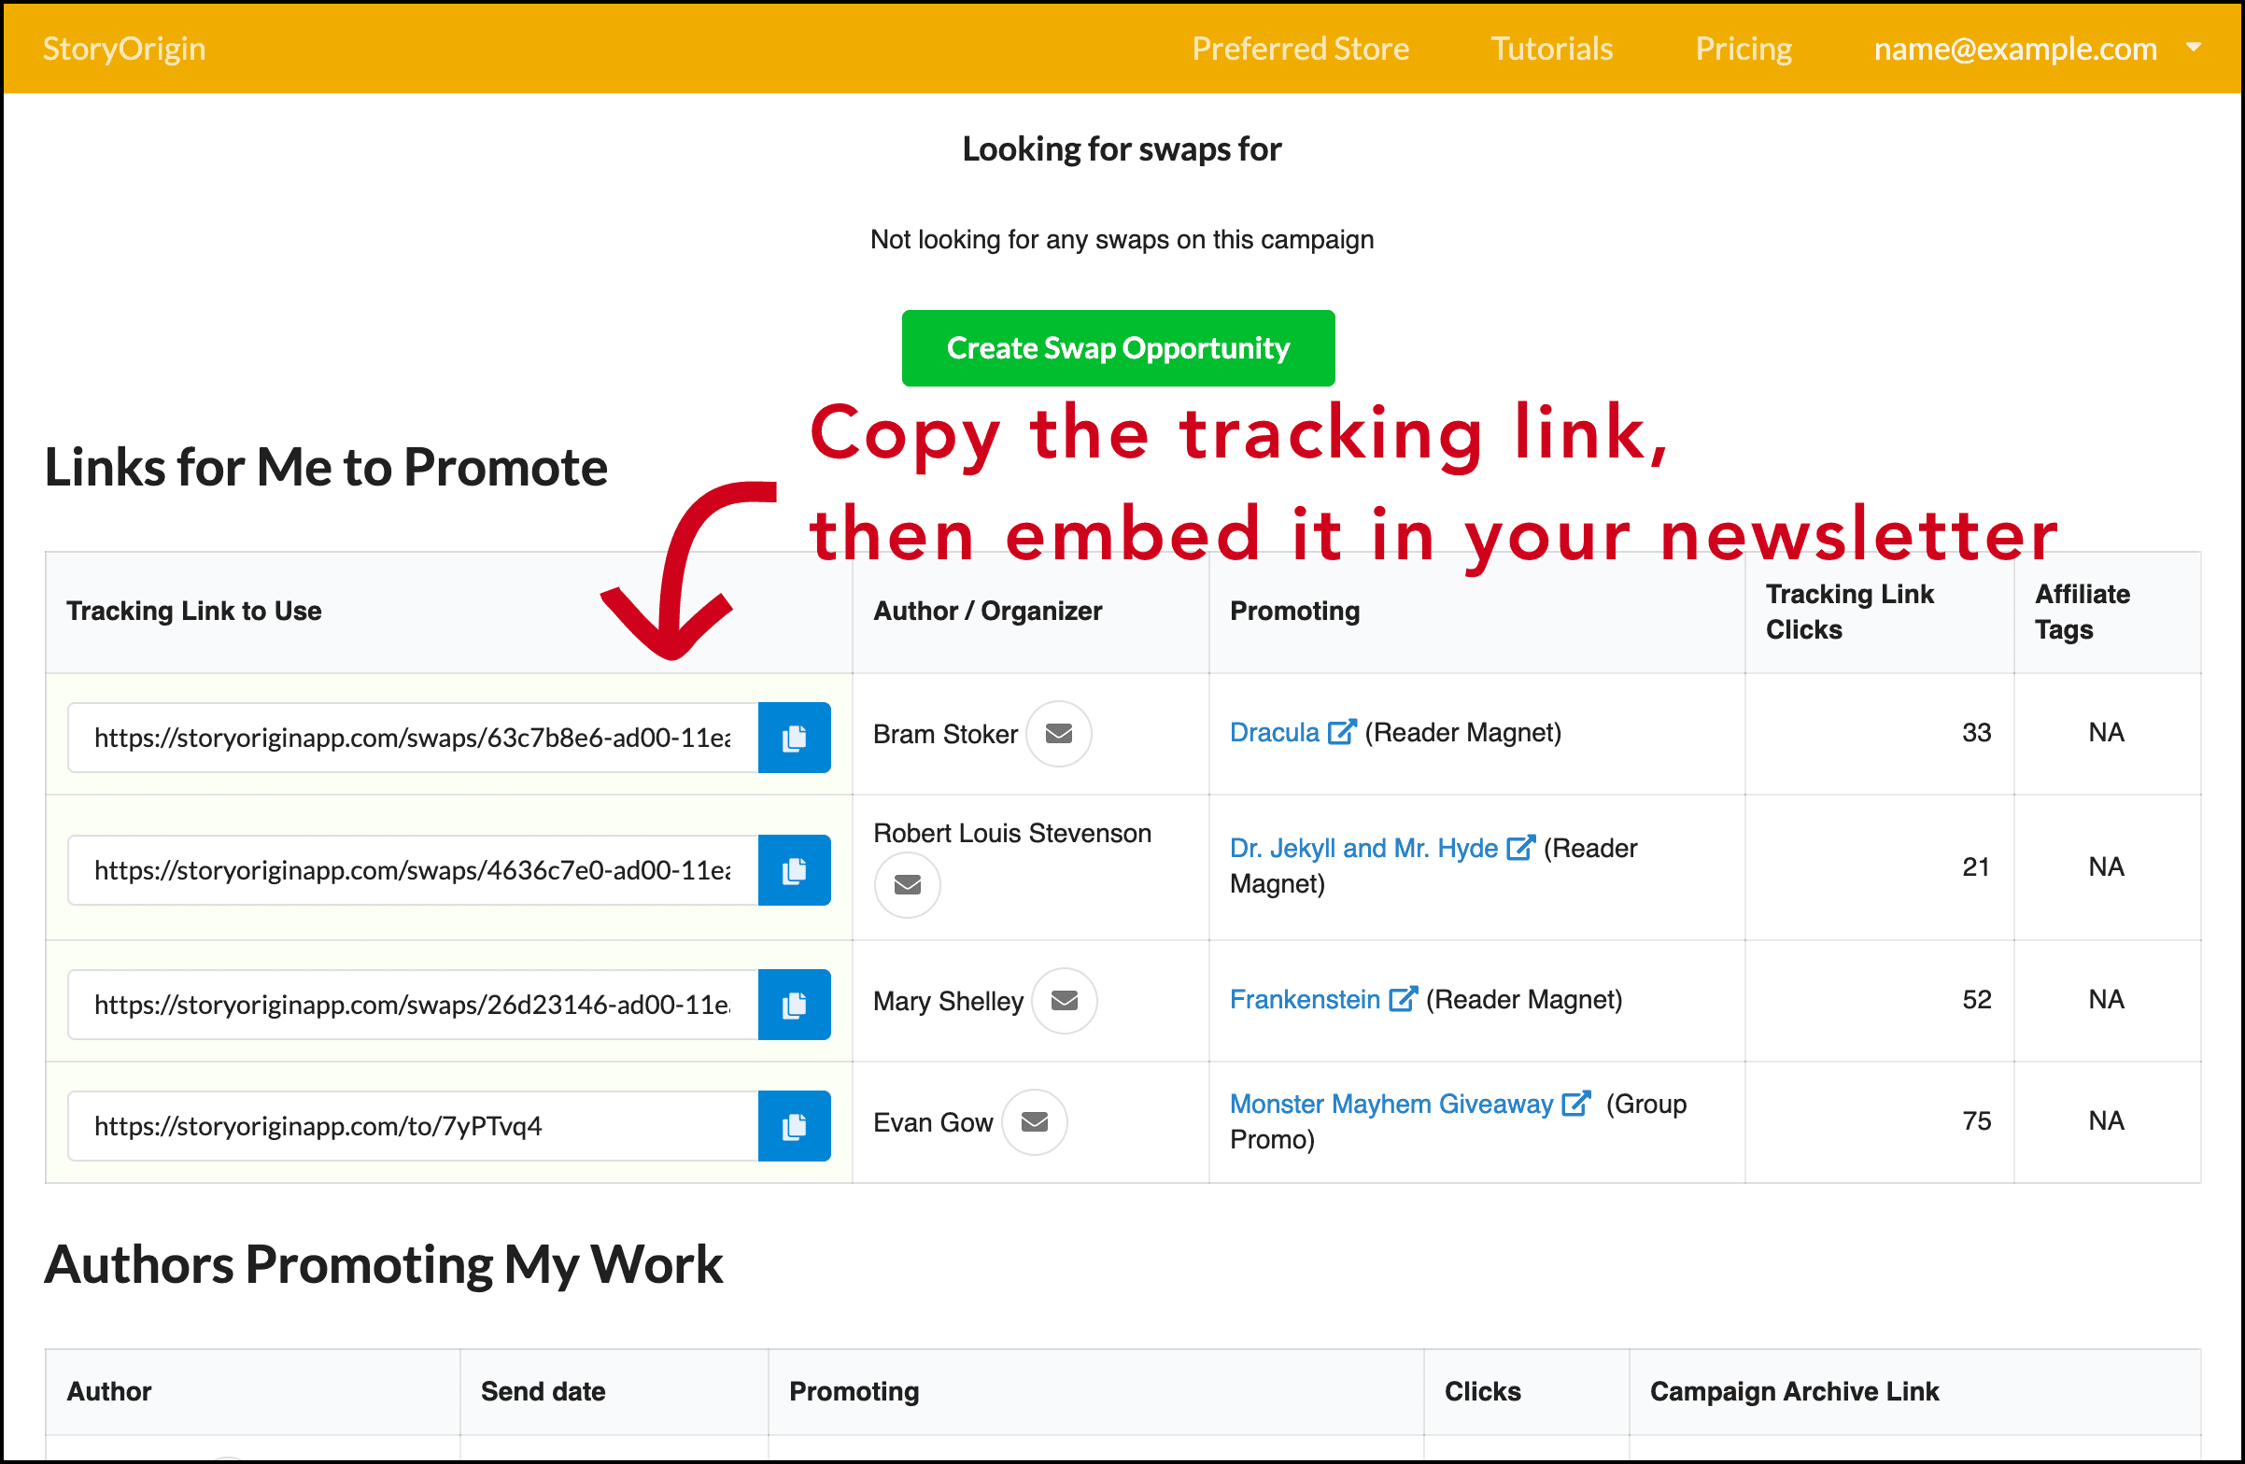This screenshot has height=1464, width=2245.
Task: Email Bram Stoker via envelope icon
Action: pyautogui.click(x=1058, y=734)
